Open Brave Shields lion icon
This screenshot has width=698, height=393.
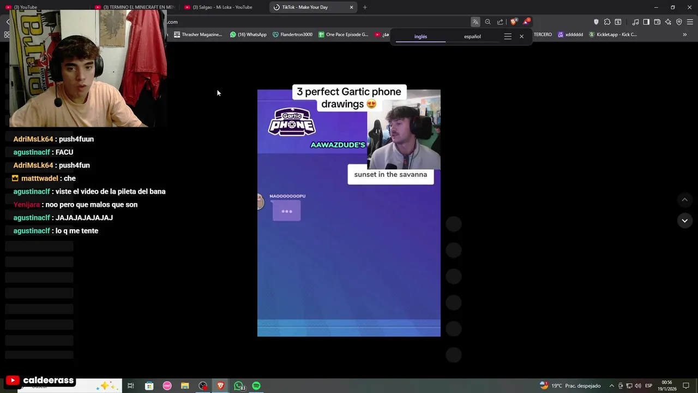click(x=513, y=22)
